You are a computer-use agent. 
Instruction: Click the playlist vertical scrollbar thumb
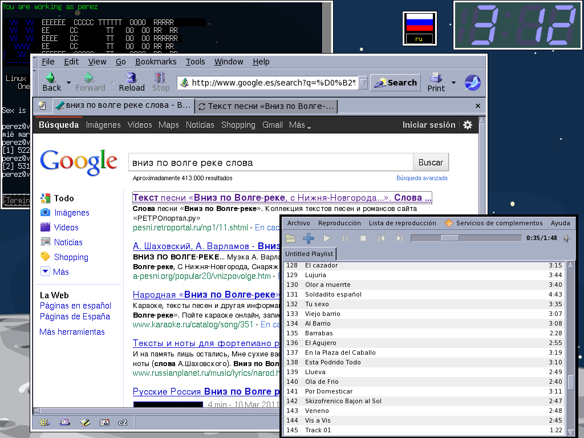click(570, 382)
